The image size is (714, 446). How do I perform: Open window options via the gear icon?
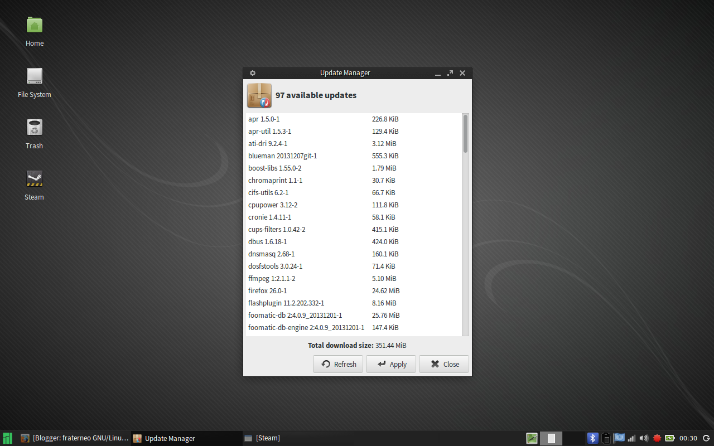click(x=252, y=72)
